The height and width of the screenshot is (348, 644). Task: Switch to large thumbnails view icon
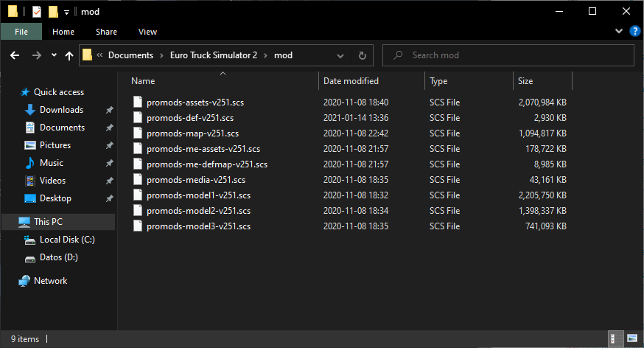[x=632, y=339]
